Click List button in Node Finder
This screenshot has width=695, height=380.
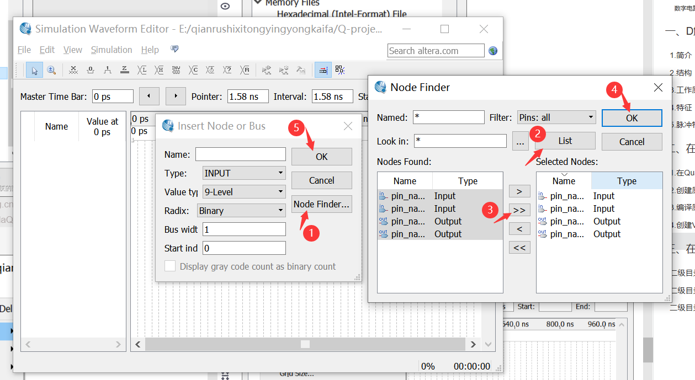[x=565, y=141]
